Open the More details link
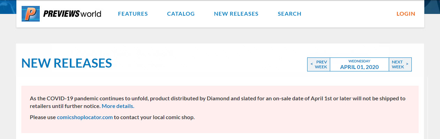 click(x=117, y=106)
